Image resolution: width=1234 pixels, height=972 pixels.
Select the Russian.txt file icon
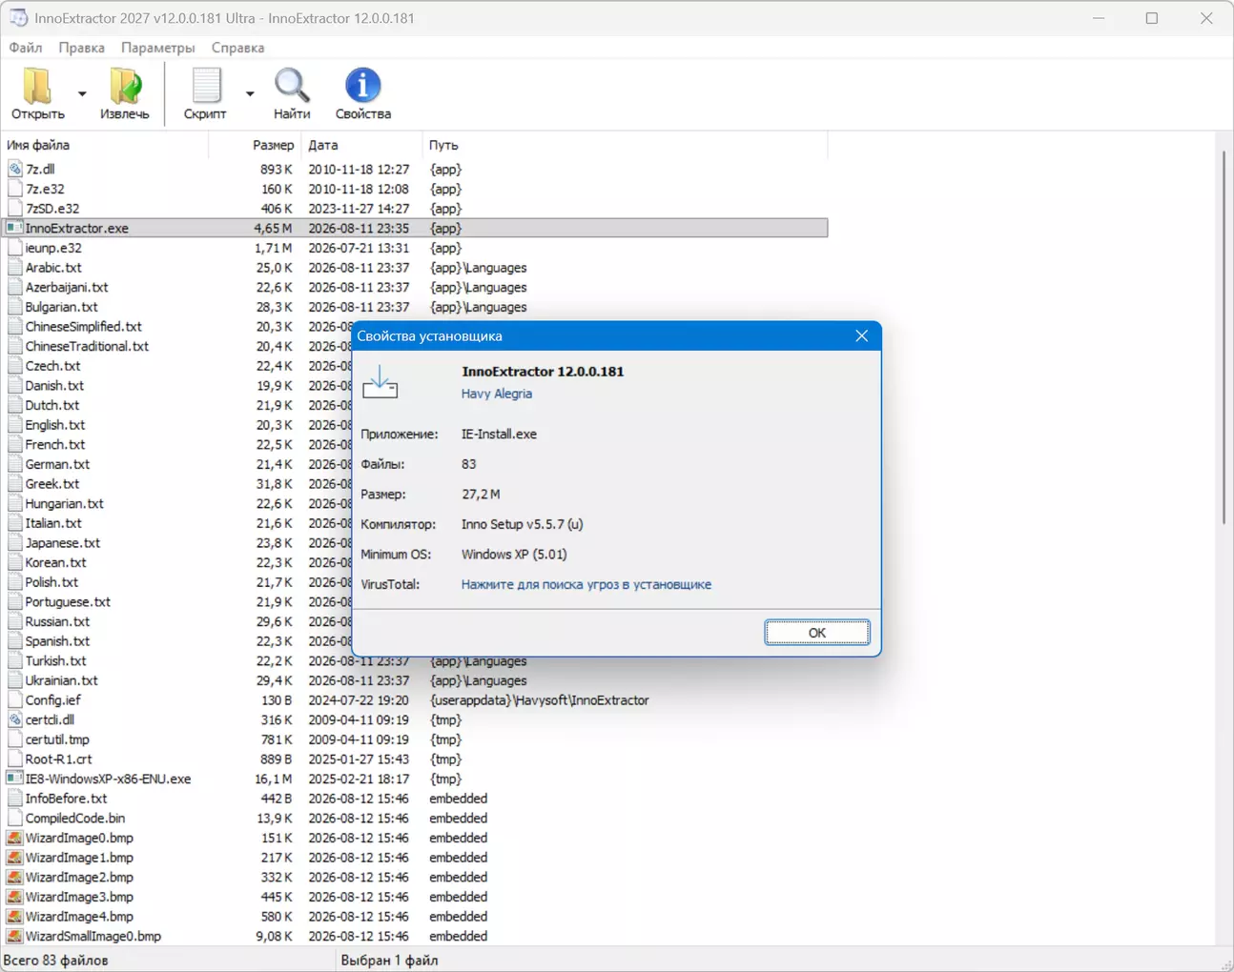[x=15, y=621]
